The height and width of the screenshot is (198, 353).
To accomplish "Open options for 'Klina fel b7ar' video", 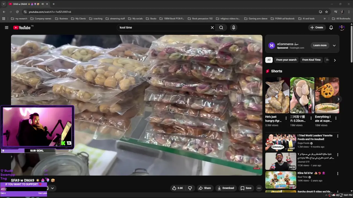I will click(x=338, y=174).
